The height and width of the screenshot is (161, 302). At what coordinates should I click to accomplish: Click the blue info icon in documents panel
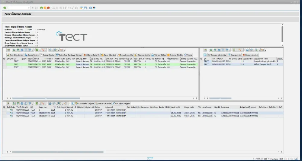click(x=72, y=103)
